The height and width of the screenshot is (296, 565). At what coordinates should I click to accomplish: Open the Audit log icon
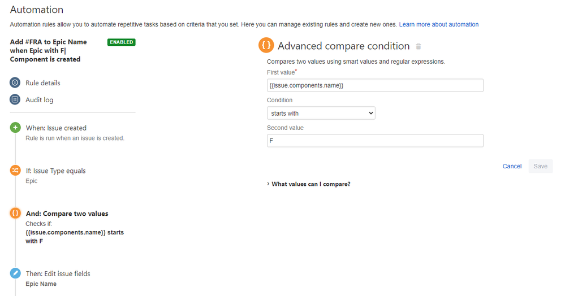pos(15,100)
